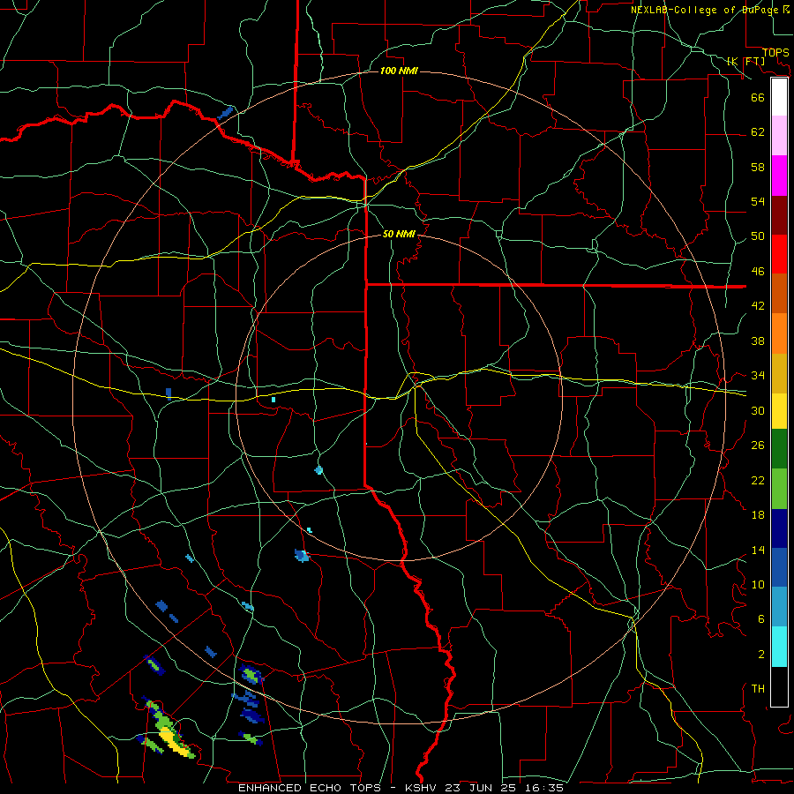This screenshot has width=794, height=794.
Task: Click the cyan legend swatch
Action: (779, 647)
